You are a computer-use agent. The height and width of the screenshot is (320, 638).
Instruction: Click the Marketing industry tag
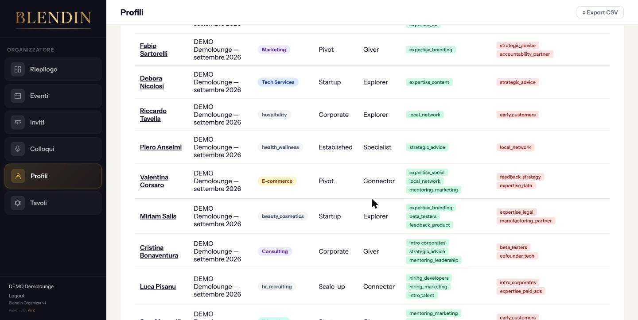pyautogui.click(x=274, y=50)
